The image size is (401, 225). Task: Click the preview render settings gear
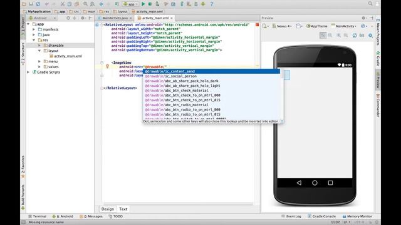pyautogui.click(x=370, y=36)
